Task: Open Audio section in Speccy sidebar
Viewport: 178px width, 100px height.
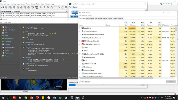Action: click(x=7, y=50)
